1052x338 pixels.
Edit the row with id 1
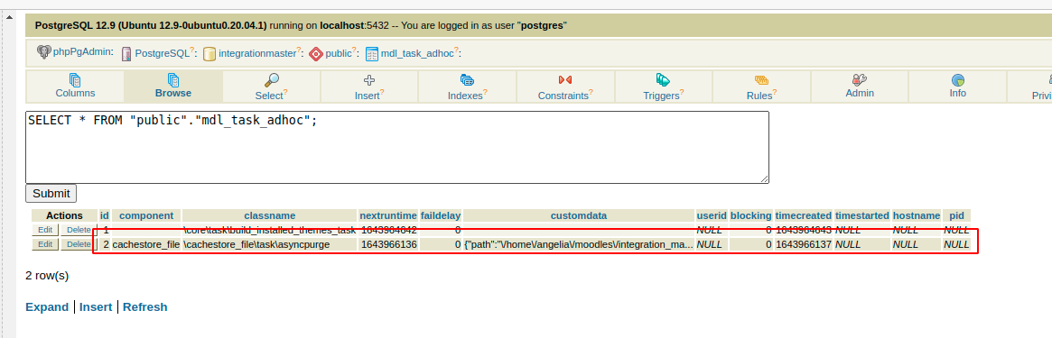point(45,230)
